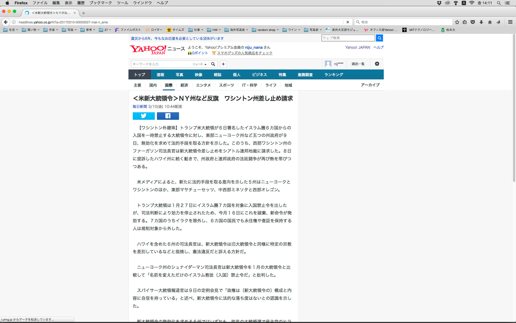
Task: Click the Pocket save icon in toolbar
Action: pos(473,22)
